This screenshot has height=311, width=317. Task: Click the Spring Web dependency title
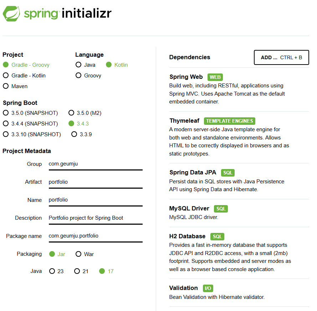click(186, 77)
